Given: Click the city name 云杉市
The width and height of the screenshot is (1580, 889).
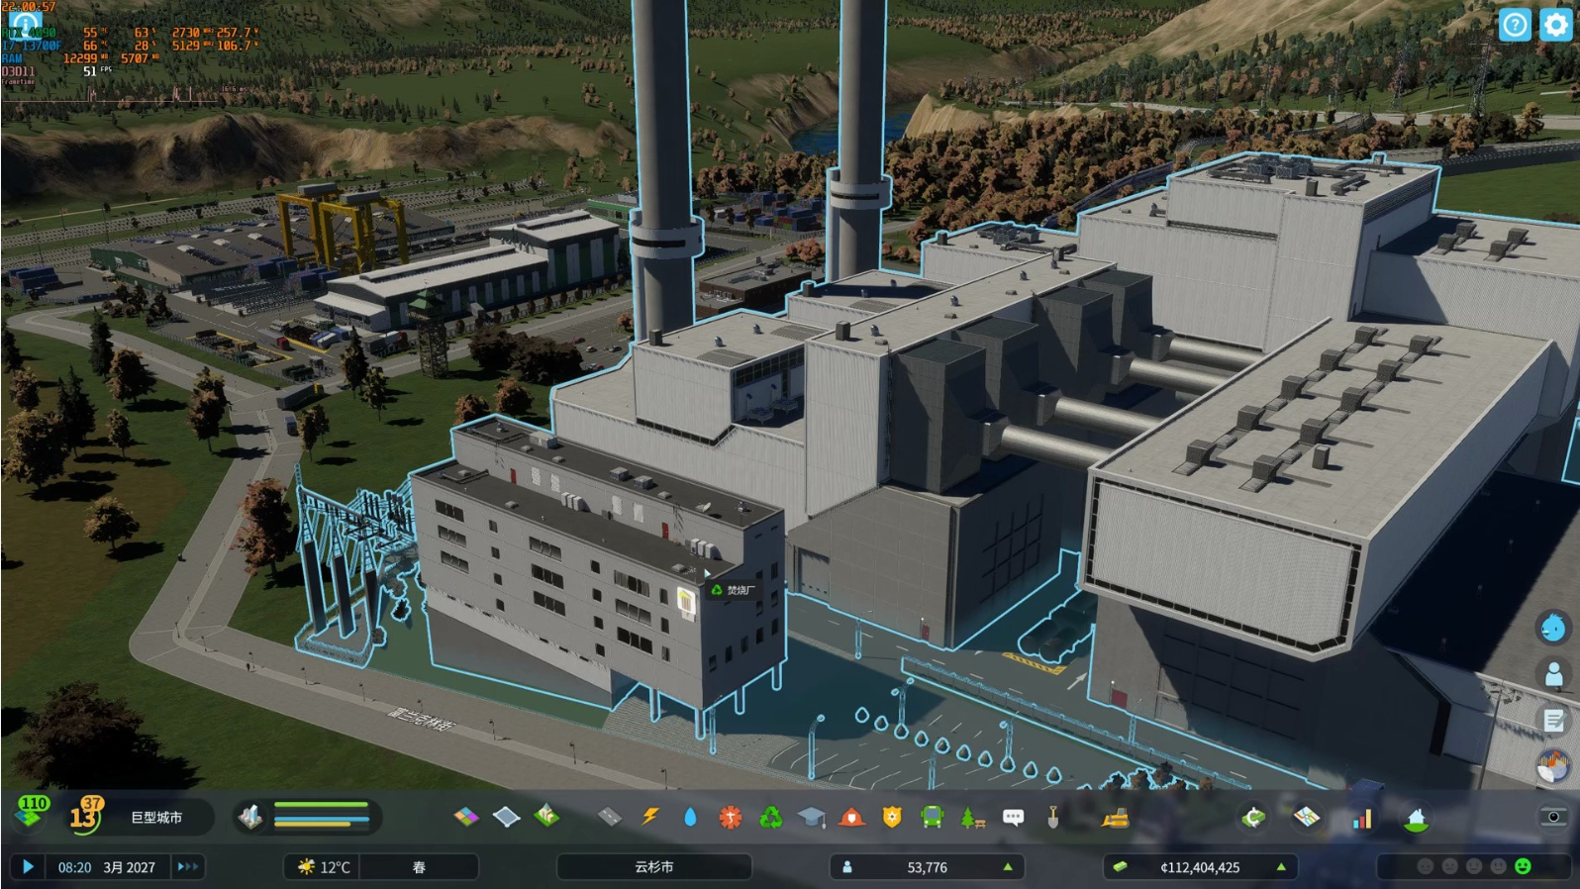Looking at the screenshot, I should (653, 867).
